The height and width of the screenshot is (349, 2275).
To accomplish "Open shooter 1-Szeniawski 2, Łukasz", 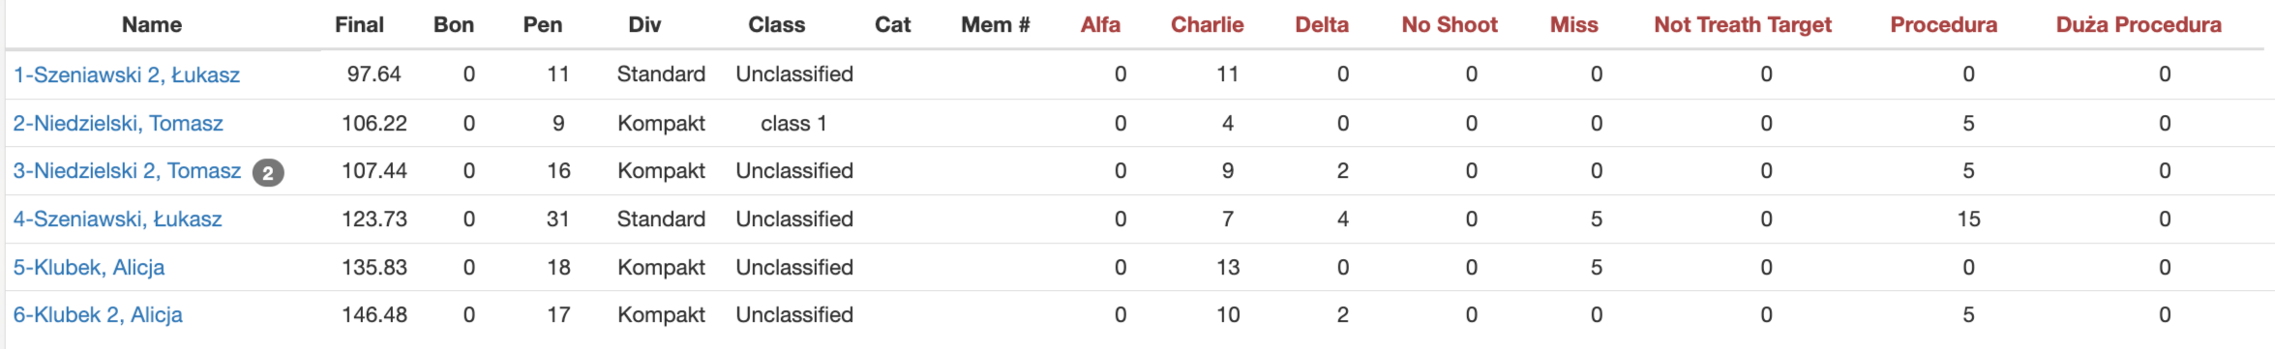I will coord(127,74).
